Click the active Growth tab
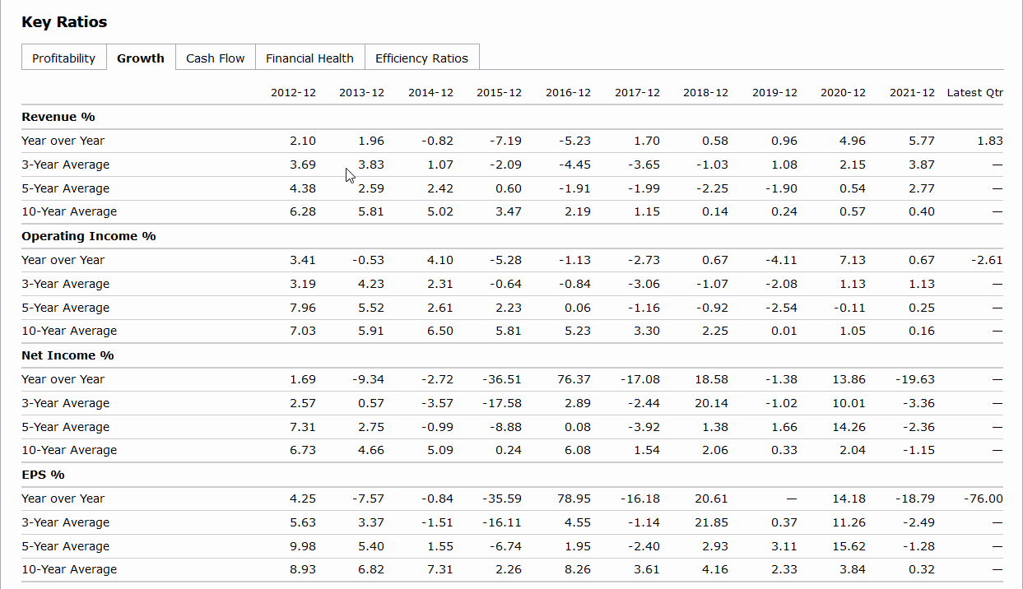1023x589 pixels. point(141,58)
